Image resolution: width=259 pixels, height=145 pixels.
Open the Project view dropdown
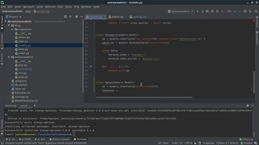tap(13, 17)
